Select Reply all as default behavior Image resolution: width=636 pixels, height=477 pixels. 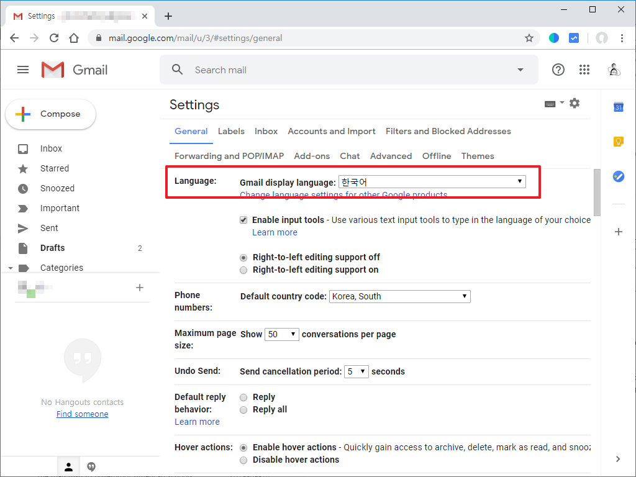coord(243,410)
